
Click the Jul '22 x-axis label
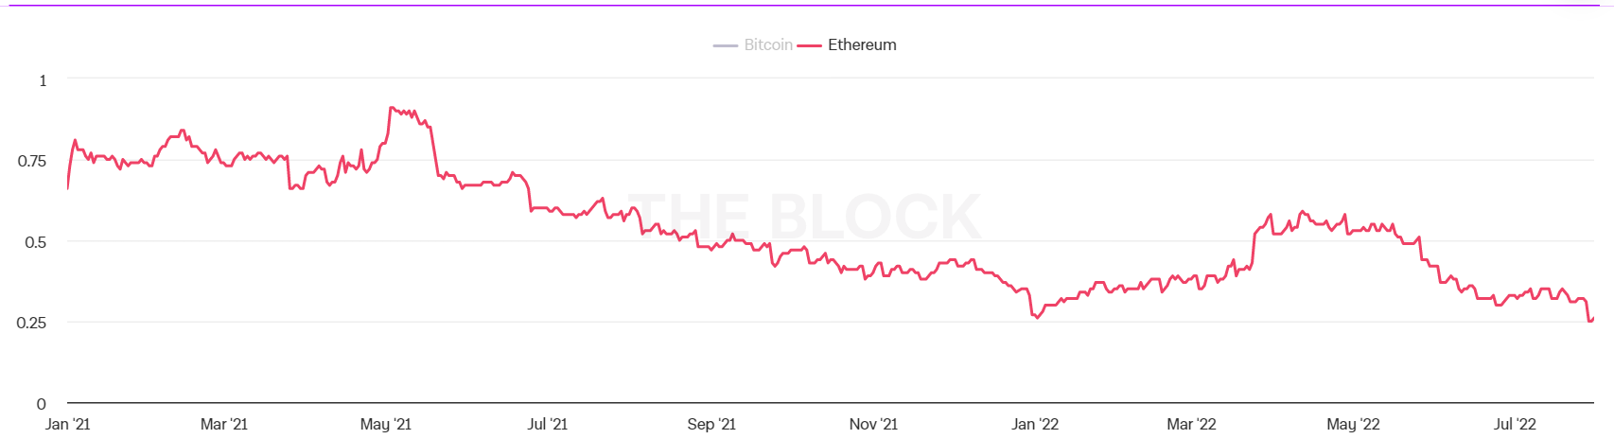click(1515, 424)
